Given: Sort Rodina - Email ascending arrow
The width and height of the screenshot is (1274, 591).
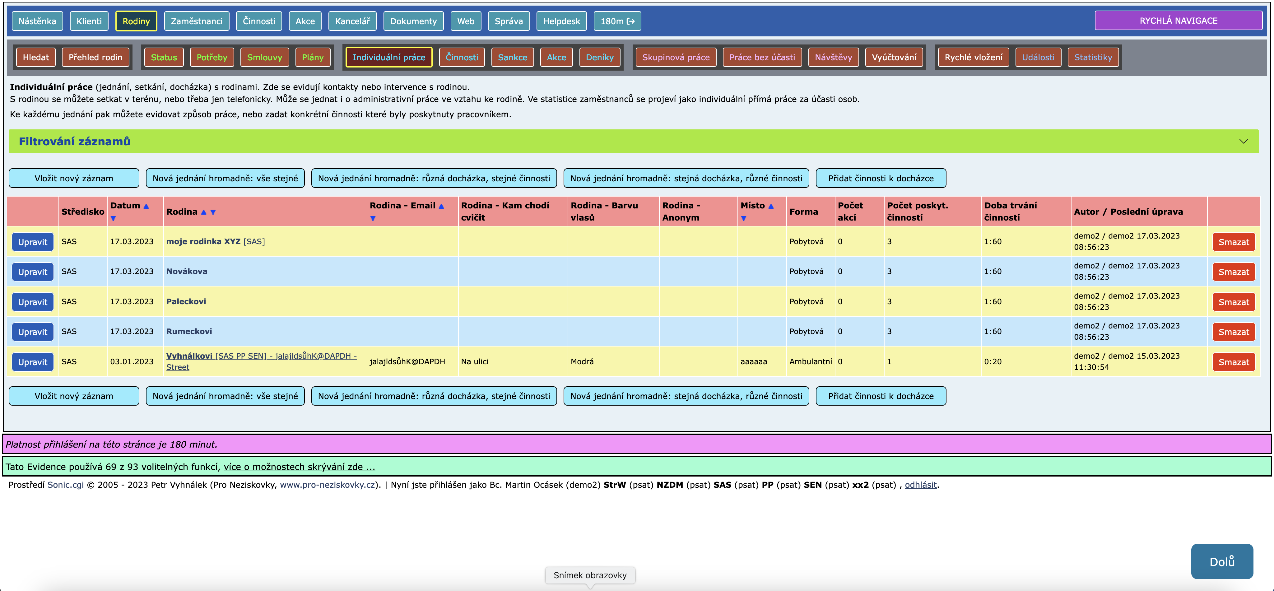Looking at the screenshot, I should (441, 206).
